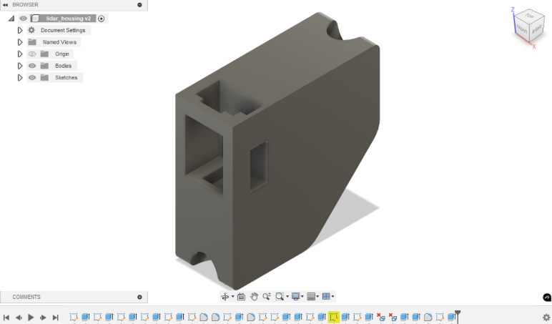The width and height of the screenshot is (552, 324).
Task: Open timeline settings gear icon
Action: (546, 317)
